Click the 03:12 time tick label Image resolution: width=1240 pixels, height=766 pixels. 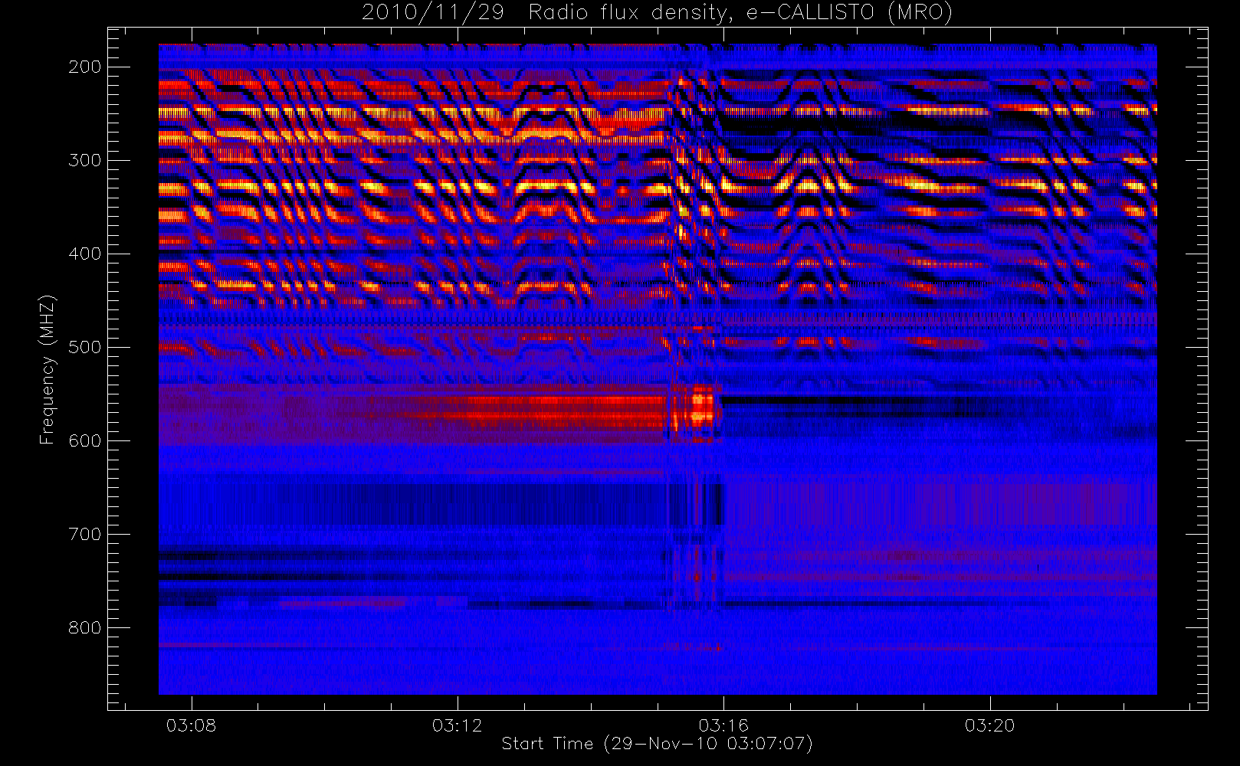tap(458, 725)
